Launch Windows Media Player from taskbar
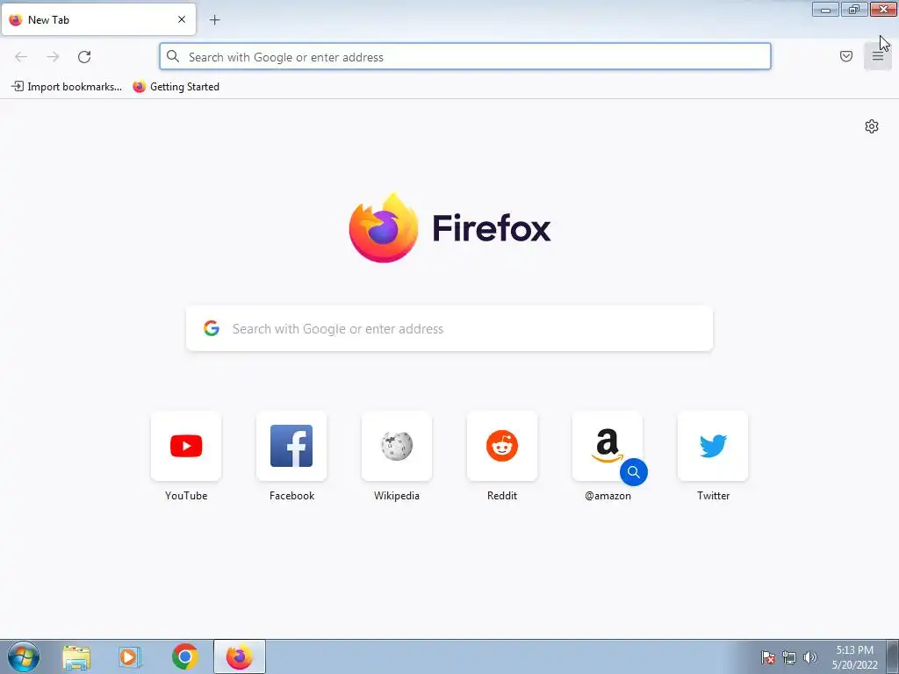 130,657
